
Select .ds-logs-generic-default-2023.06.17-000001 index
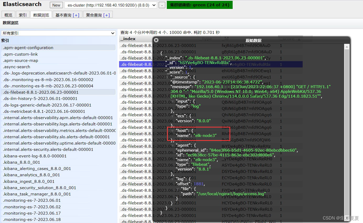coord(58,105)
